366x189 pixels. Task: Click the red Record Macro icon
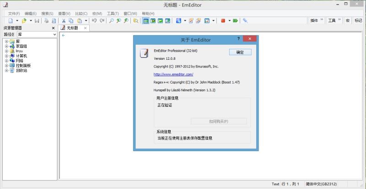pos(223,21)
